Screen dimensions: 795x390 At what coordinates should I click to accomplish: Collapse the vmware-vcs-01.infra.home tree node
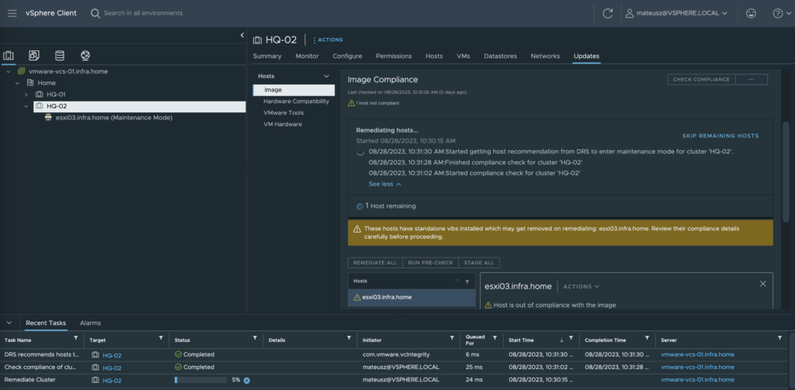(8, 72)
